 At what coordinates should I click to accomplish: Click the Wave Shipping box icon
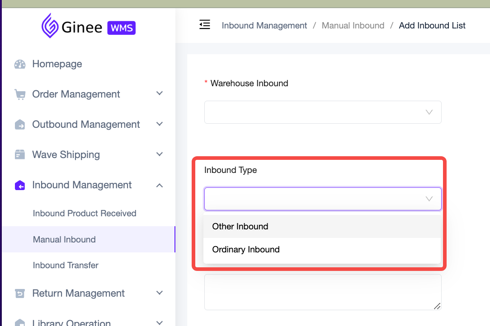pos(20,155)
